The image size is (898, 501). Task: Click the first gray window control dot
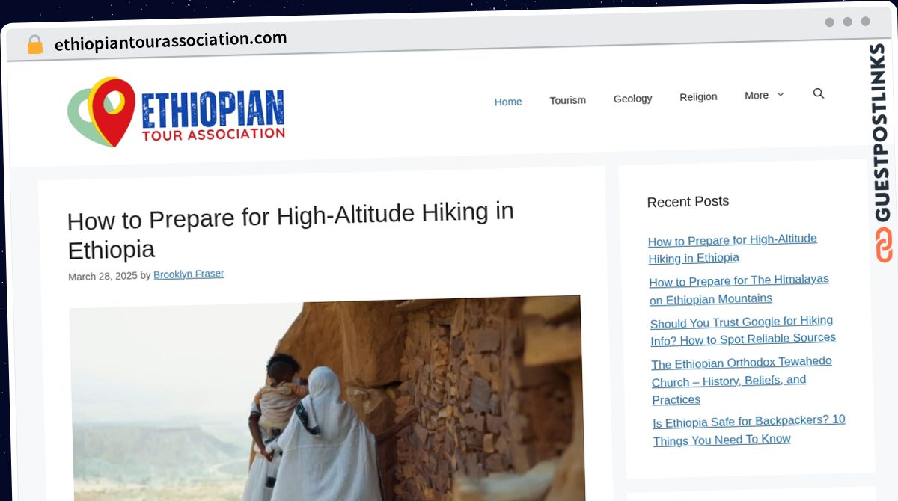pyautogui.click(x=829, y=22)
